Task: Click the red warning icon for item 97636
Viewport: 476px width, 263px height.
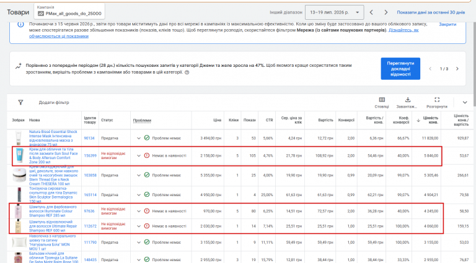Action: click(x=147, y=211)
